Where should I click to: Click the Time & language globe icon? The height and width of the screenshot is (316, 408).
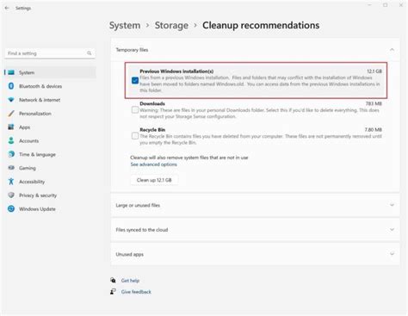click(11, 154)
